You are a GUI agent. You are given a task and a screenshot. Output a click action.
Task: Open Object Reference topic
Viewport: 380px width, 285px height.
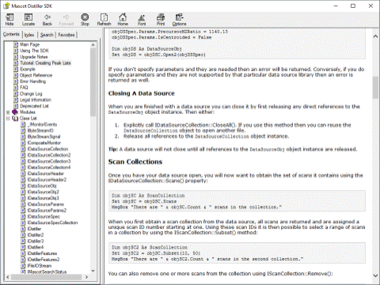36,75
